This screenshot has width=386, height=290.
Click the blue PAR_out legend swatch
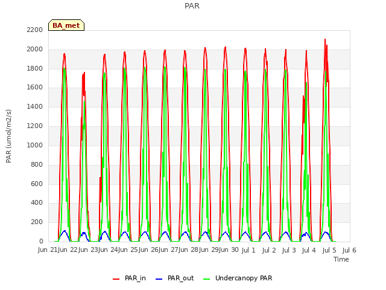point(159,279)
